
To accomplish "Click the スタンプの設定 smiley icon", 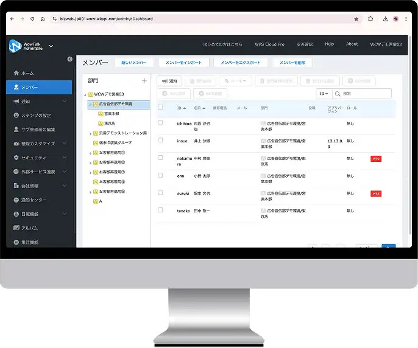I will pyautogui.click(x=16, y=115).
